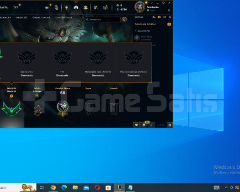Open the Arkadaşlık İstekleri friend requests

coord(145,24)
